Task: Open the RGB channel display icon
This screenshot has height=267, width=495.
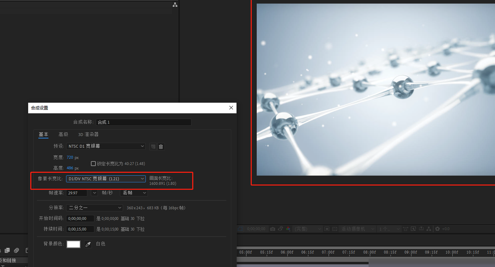Action: pos(288,229)
